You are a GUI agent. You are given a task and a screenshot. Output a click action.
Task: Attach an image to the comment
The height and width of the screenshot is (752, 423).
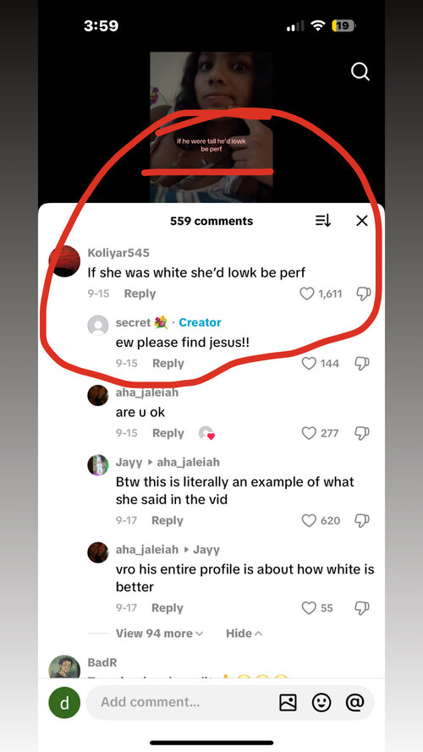(288, 703)
